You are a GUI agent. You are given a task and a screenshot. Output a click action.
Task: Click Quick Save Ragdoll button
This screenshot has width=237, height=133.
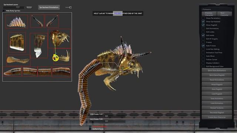217,75
